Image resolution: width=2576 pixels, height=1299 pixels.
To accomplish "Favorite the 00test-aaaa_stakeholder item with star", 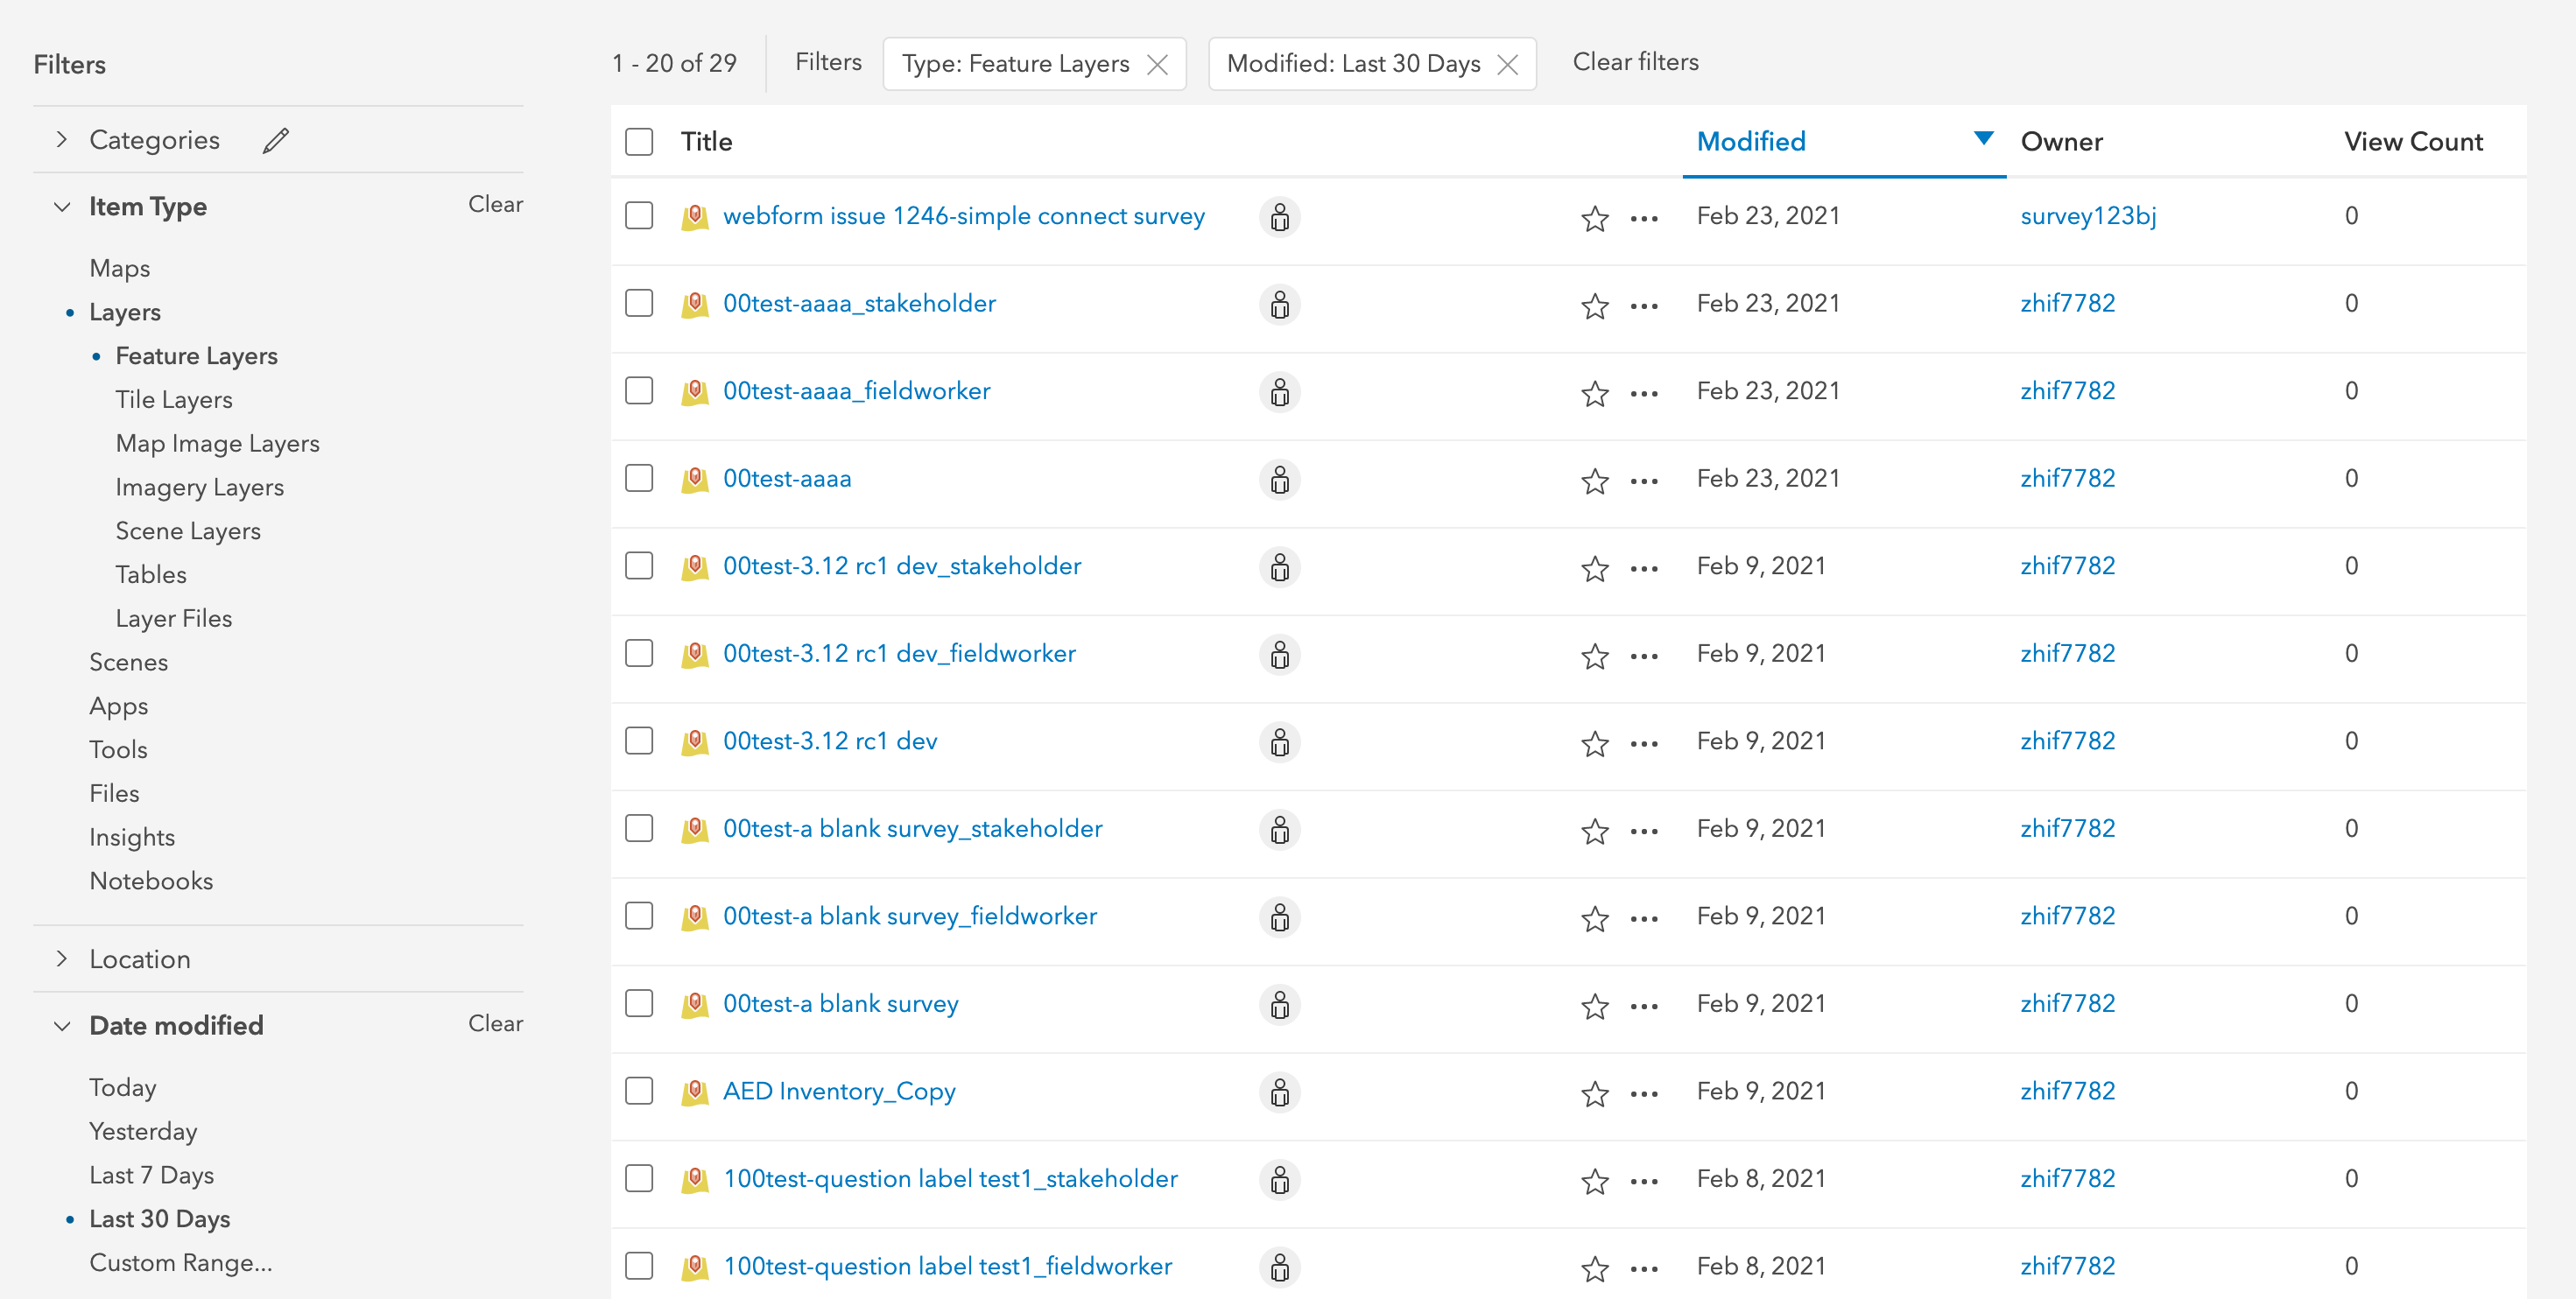I will coord(1594,305).
